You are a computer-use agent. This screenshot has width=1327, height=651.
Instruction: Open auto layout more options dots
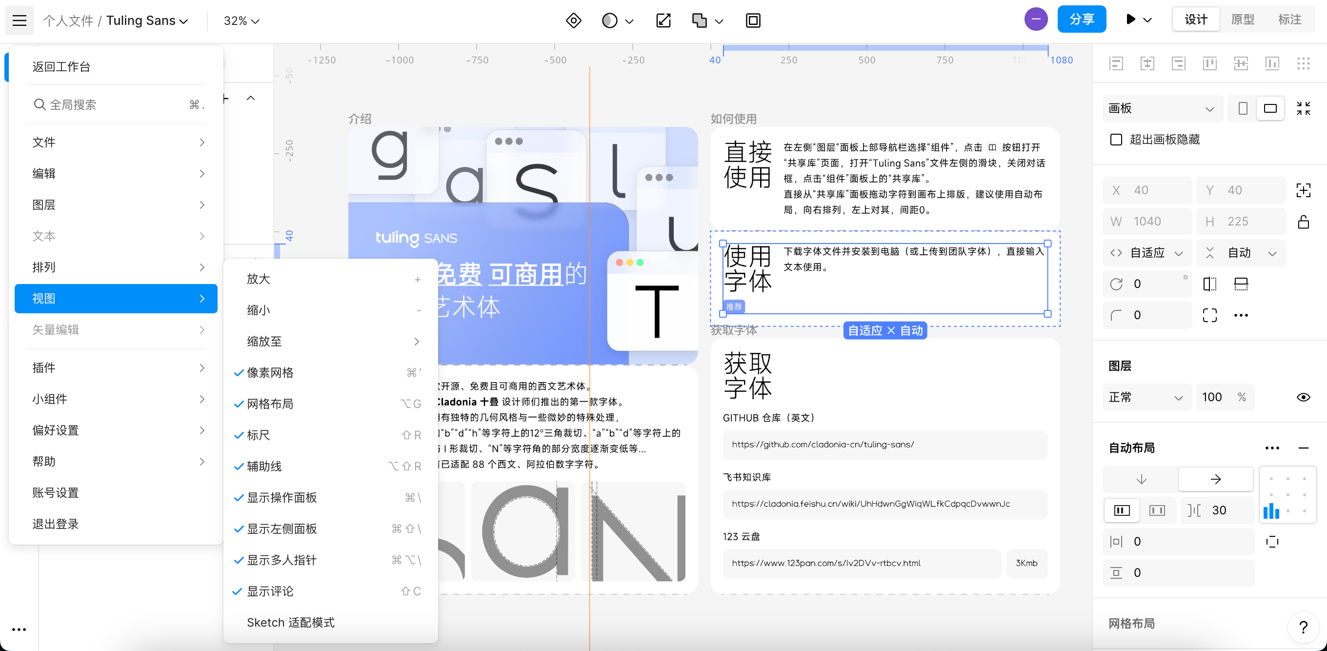tap(1272, 448)
